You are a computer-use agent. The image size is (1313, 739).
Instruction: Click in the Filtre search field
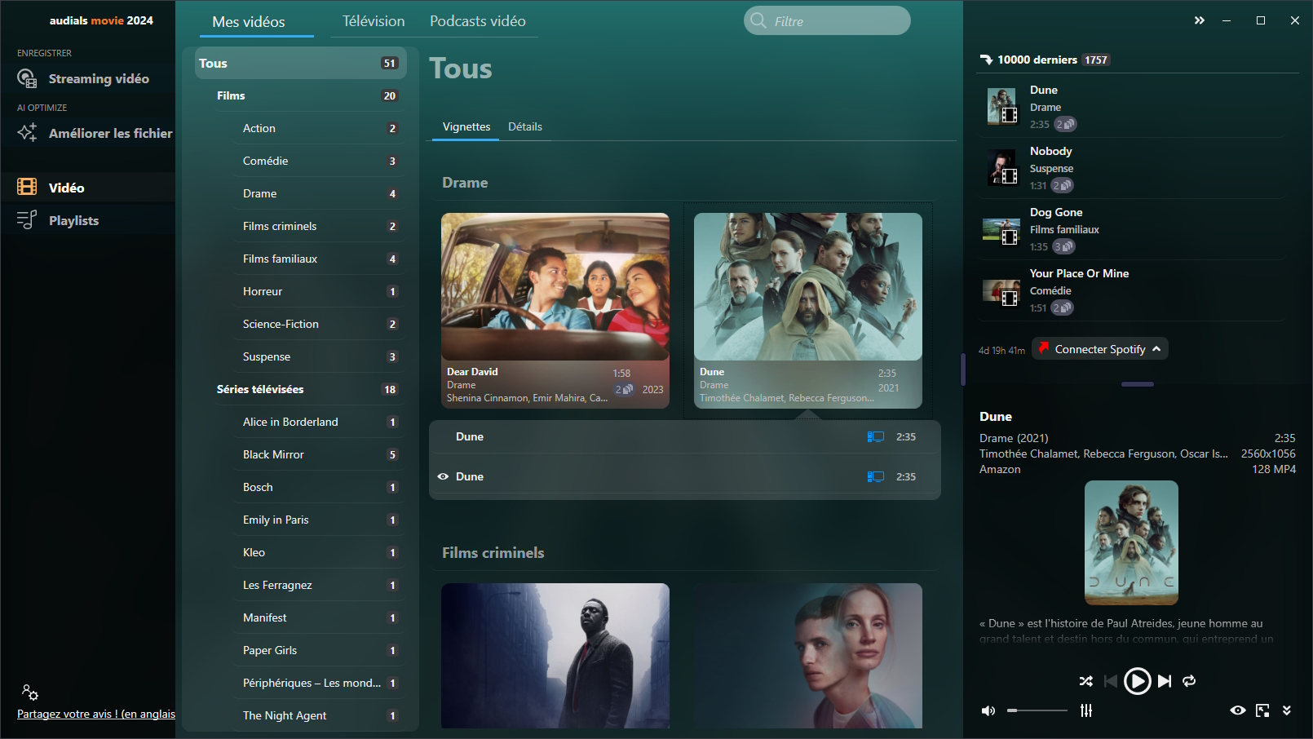pos(827,20)
